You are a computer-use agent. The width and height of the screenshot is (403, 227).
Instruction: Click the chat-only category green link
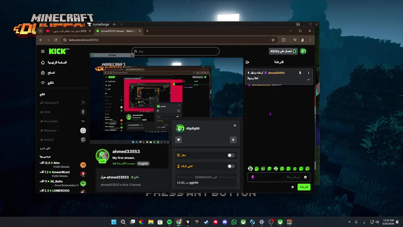click(x=124, y=164)
